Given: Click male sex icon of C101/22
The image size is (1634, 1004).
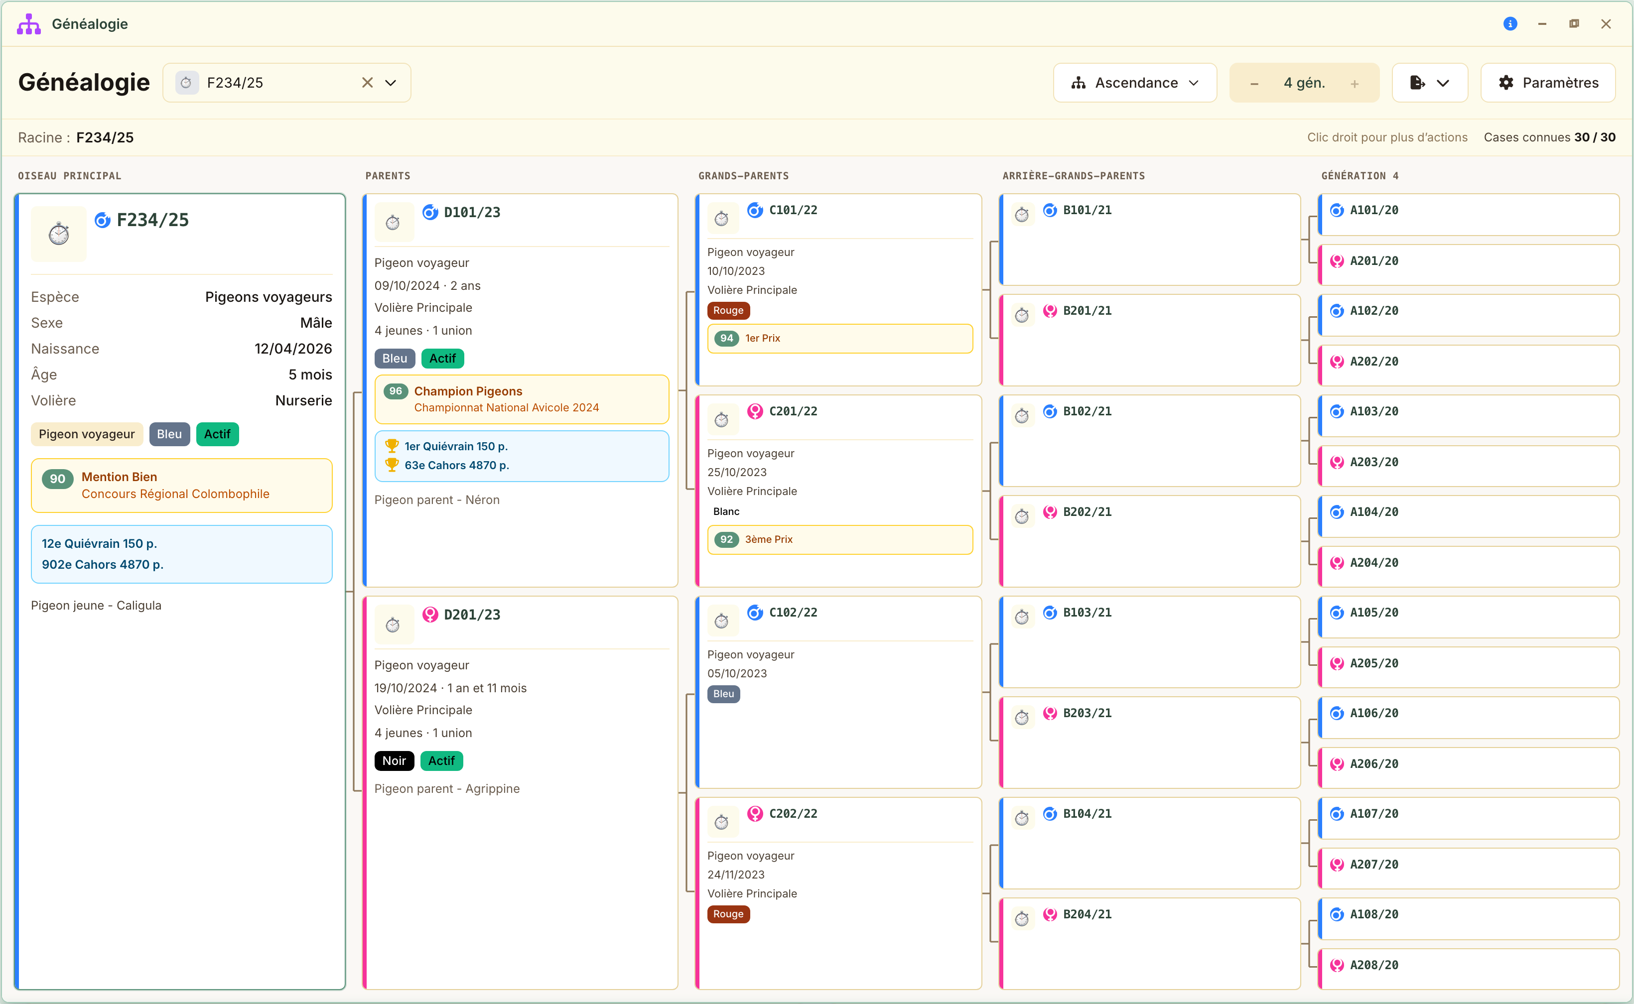Looking at the screenshot, I should point(755,211).
